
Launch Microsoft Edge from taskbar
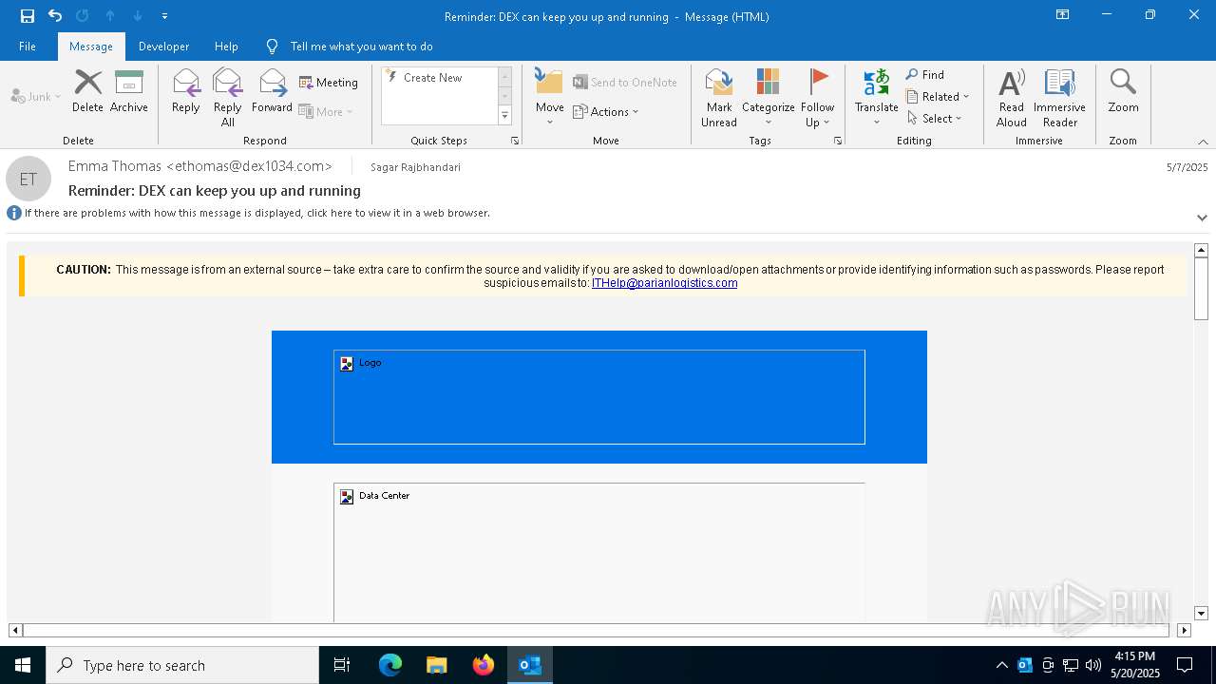[x=390, y=665]
